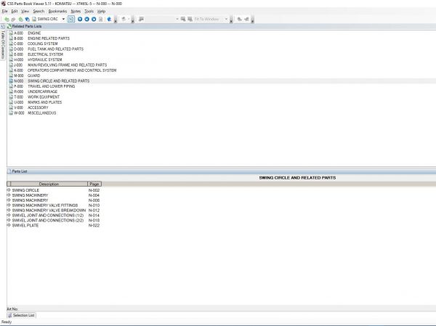436x326 pixels.
Task: Select E-000 ELECTRICAL SYSTEM
Action: point(36,54)
